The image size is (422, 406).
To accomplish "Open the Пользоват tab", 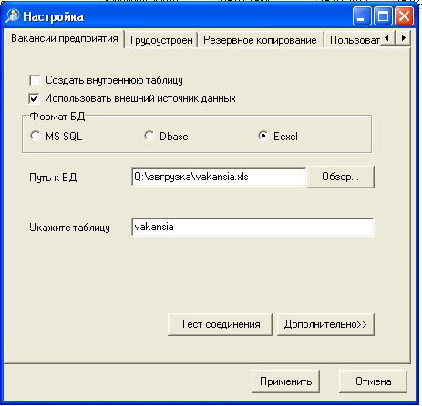I will [x=354, y=40].
